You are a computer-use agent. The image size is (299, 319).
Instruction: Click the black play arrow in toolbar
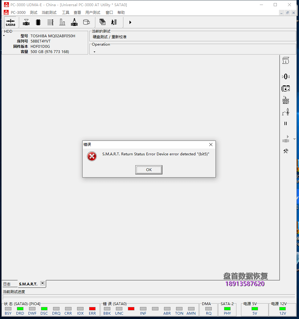[130, 22]
